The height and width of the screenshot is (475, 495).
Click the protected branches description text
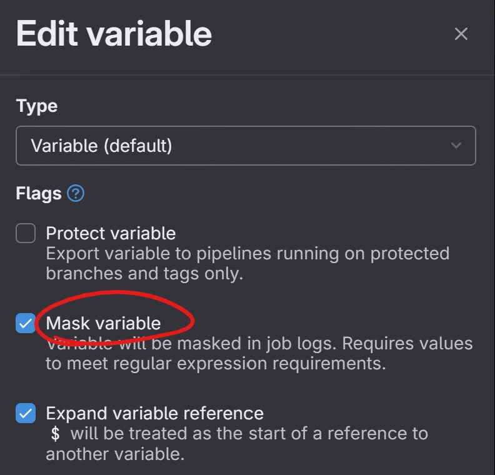(247, 254)
